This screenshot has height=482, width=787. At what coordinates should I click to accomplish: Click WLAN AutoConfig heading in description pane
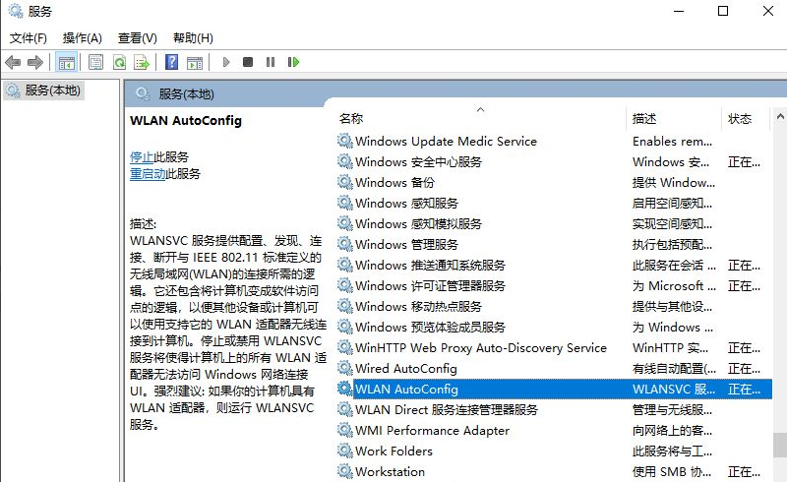pyautogui.click(x=186, y=120)
